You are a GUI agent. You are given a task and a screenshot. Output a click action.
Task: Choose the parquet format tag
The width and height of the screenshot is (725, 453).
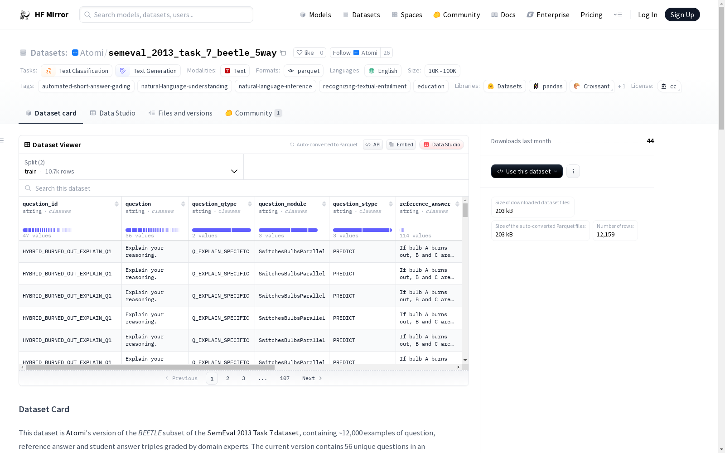304,71
